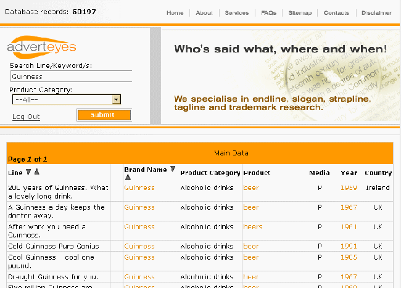Open the Services menu item
The width and height of the screenshot is (401, 288).
[236, 13]
